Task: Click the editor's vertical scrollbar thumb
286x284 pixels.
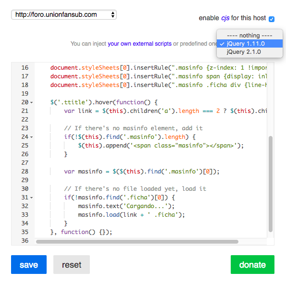Action: coord(271,184)
